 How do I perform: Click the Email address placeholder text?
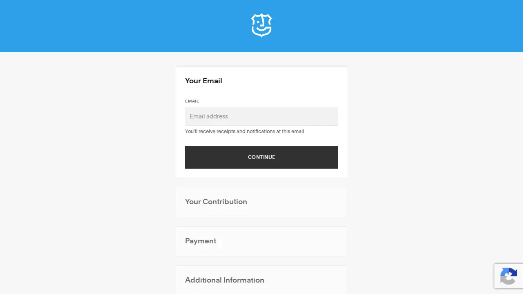209,116
